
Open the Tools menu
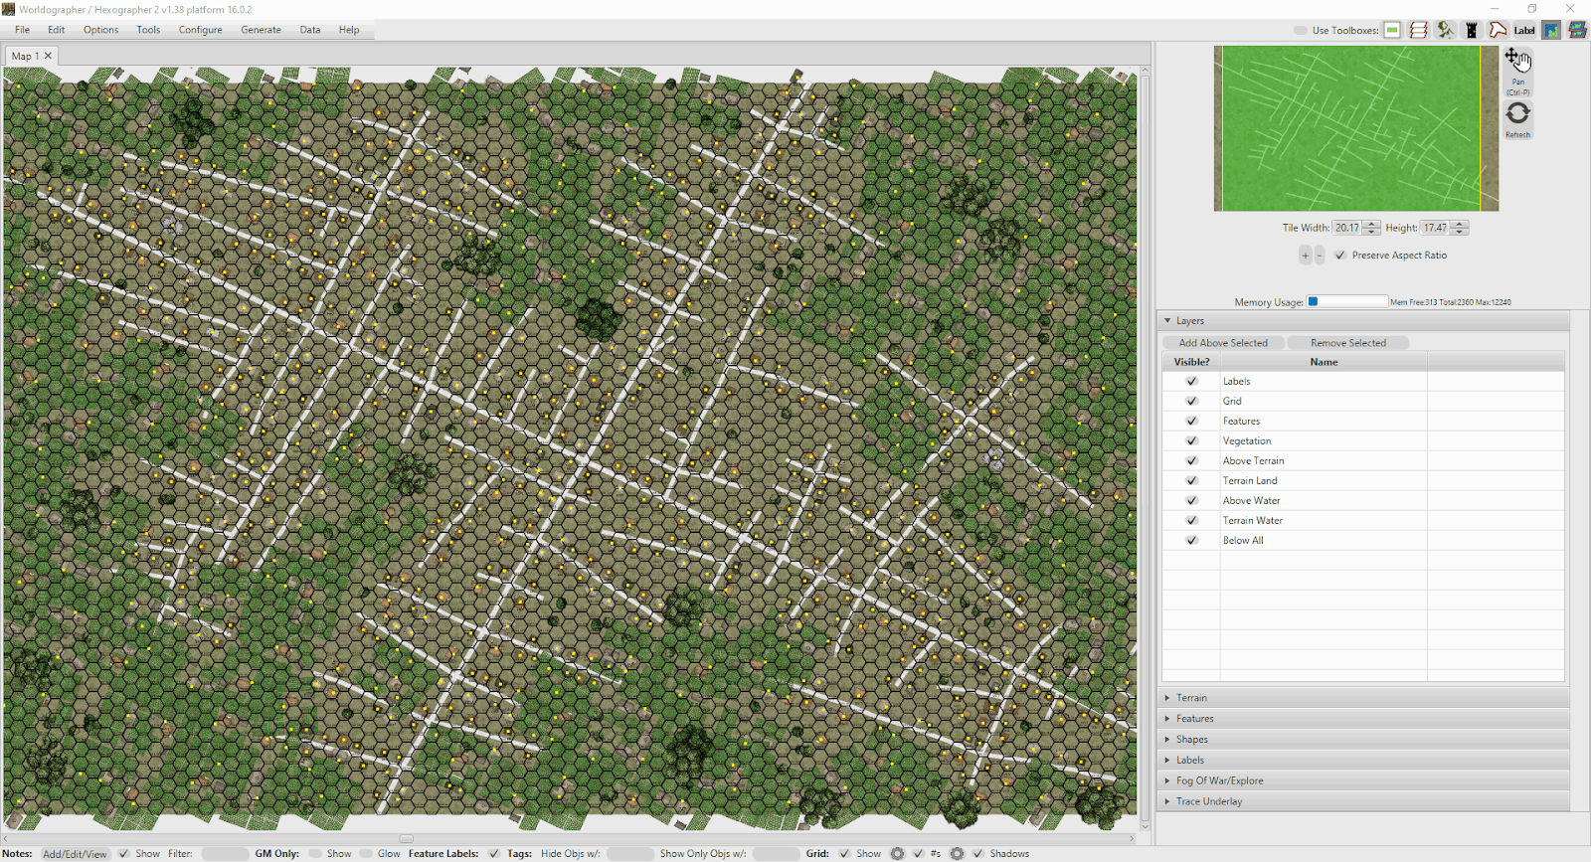pos(148,30)
